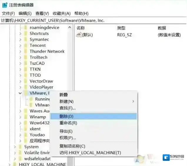Open the 收藏夹(A) menu in menu bar
Screen dimensions: 187x166
click(61, 13)
